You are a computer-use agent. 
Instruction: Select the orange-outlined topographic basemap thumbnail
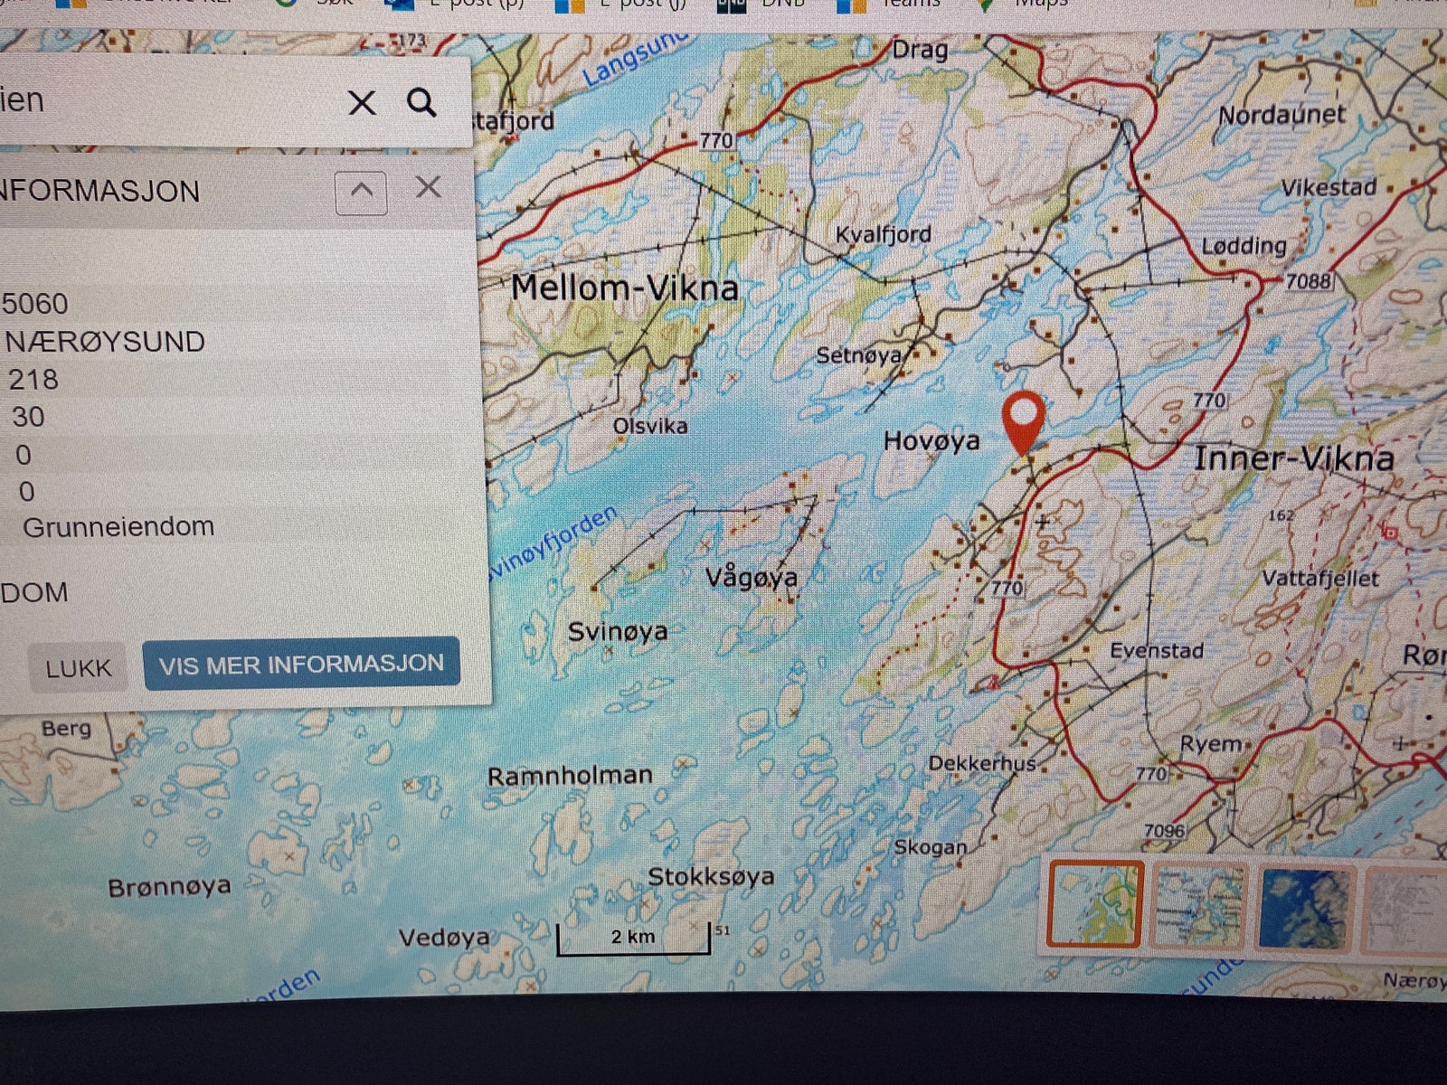[1096, 905]
